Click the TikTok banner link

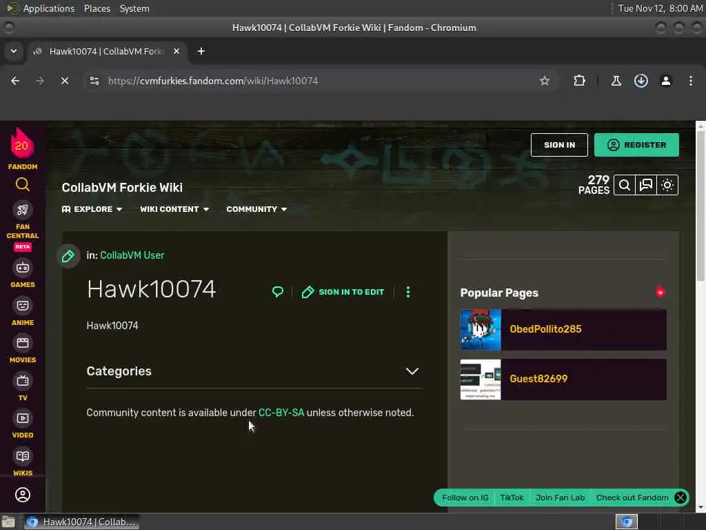[512, 498]
